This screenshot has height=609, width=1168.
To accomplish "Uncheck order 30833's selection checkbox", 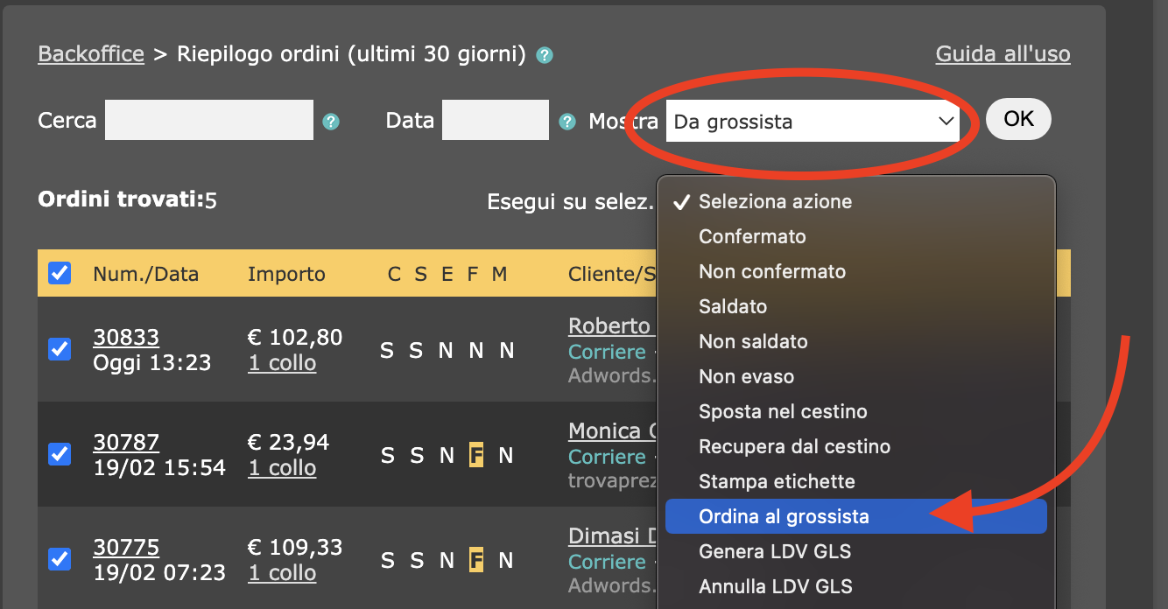I will click(59, 349).
